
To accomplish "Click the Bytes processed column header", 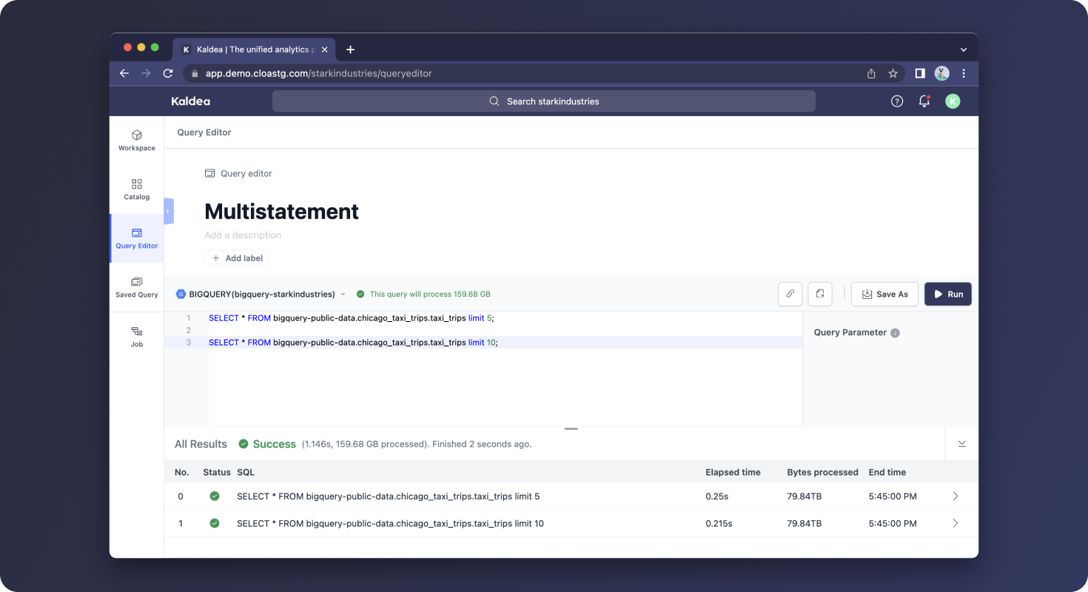I will point(822,472).
